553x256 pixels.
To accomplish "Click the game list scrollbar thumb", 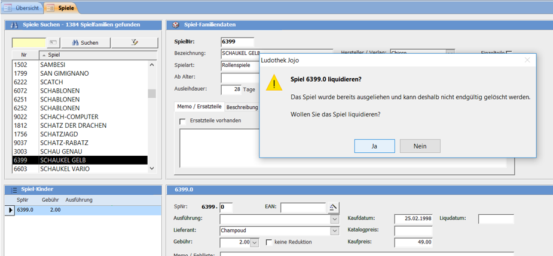I will [x=152, y=94].
